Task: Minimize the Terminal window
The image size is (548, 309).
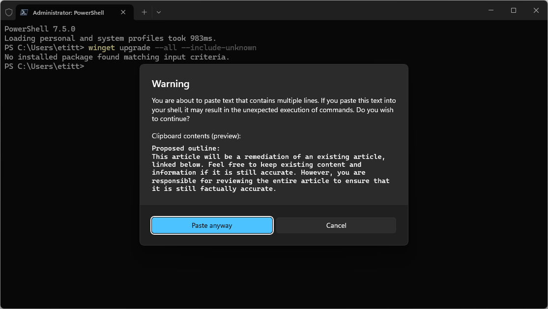Action: pos(490,10)
